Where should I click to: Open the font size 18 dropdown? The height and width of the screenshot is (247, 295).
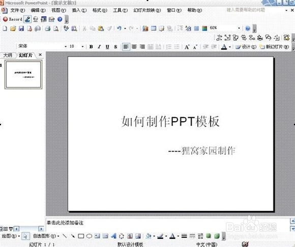pos(82,46)
